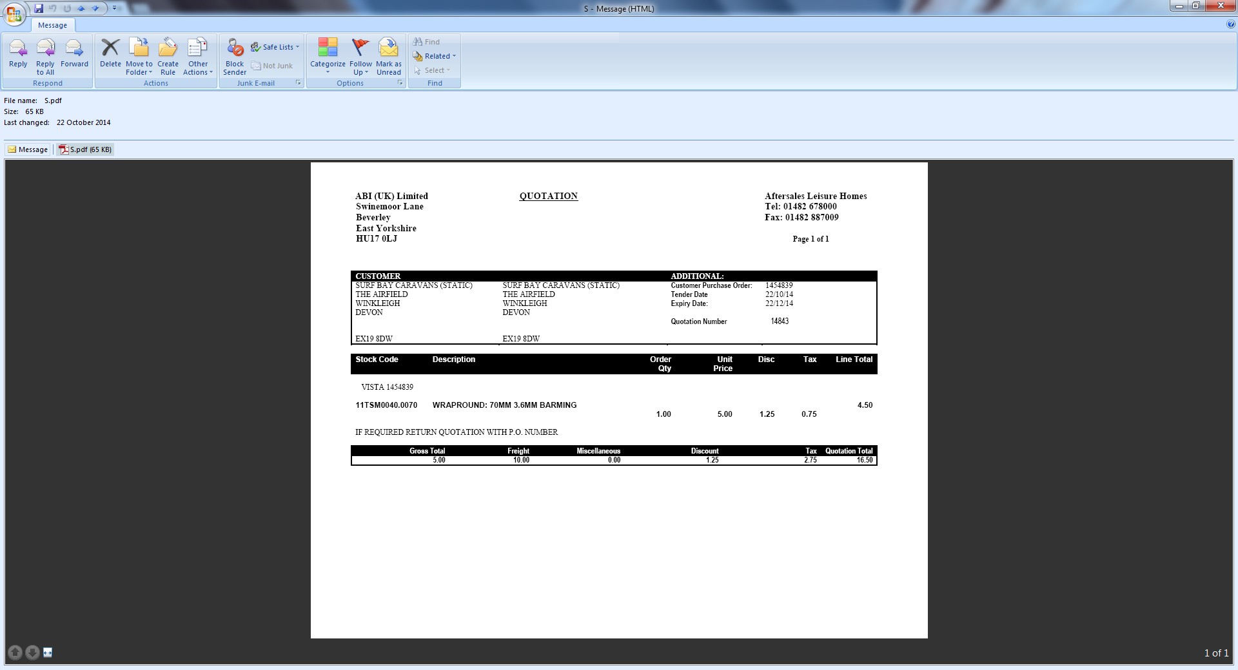Open the Office button menu

tap(14, 14)
